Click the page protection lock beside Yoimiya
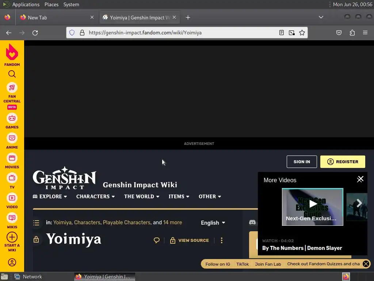374x281 pixels. (x=36, y=239)
